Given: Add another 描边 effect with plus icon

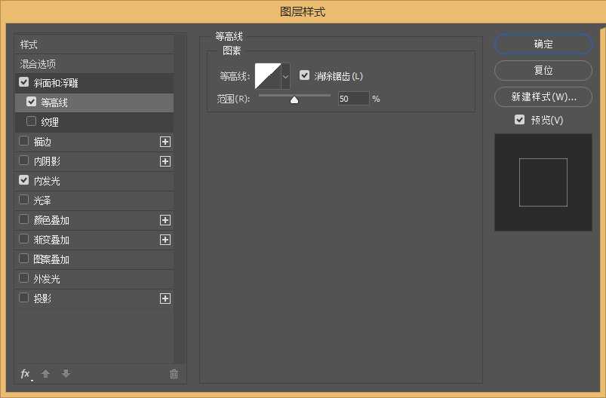Looking at the screenshot, I should [x=165, y=142].
